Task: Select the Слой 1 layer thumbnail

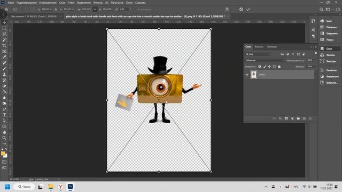Action: pos(253,75)
